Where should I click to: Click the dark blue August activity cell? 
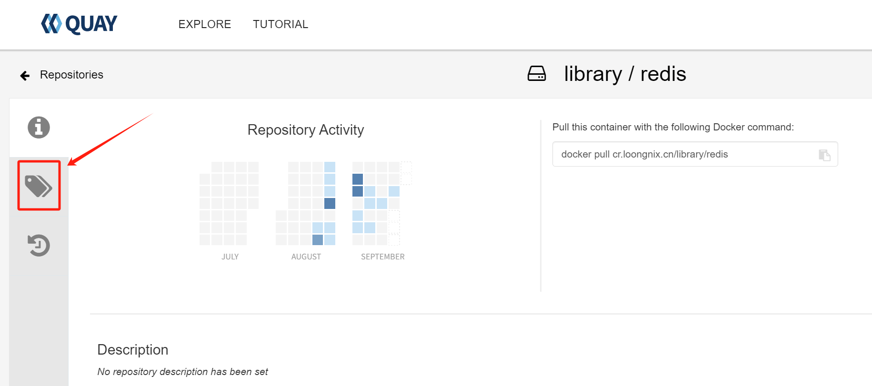pos(330,203)
